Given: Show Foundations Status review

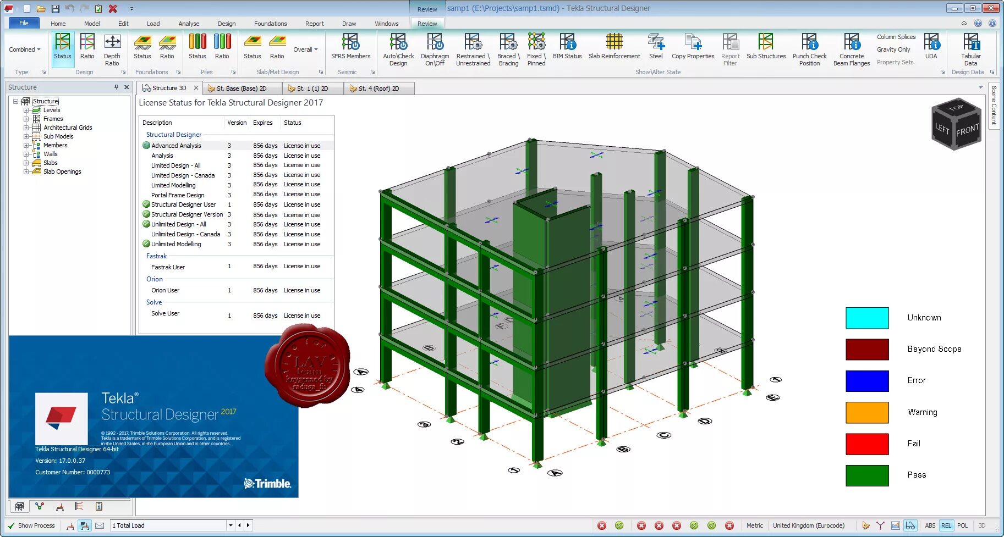Looking at the screenshot, I should point(142,46).
